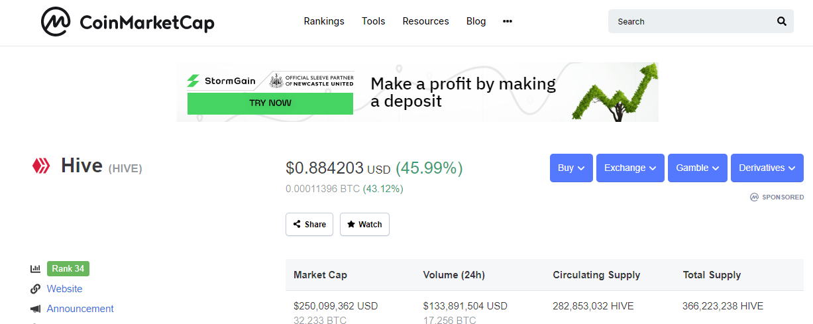813x324 pixels.
Task: Click the CoinMarketCap wordmark
Action: coord(147,23)
